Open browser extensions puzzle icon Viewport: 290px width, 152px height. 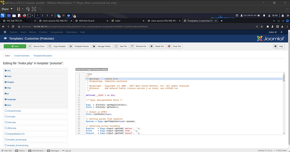coord(267,27)
